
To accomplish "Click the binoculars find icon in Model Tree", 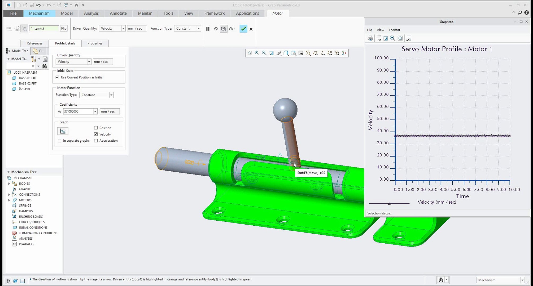I will [x=45, y=66].
